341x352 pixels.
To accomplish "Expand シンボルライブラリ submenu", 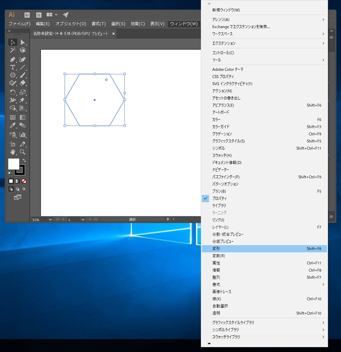I will pos(264,330).
